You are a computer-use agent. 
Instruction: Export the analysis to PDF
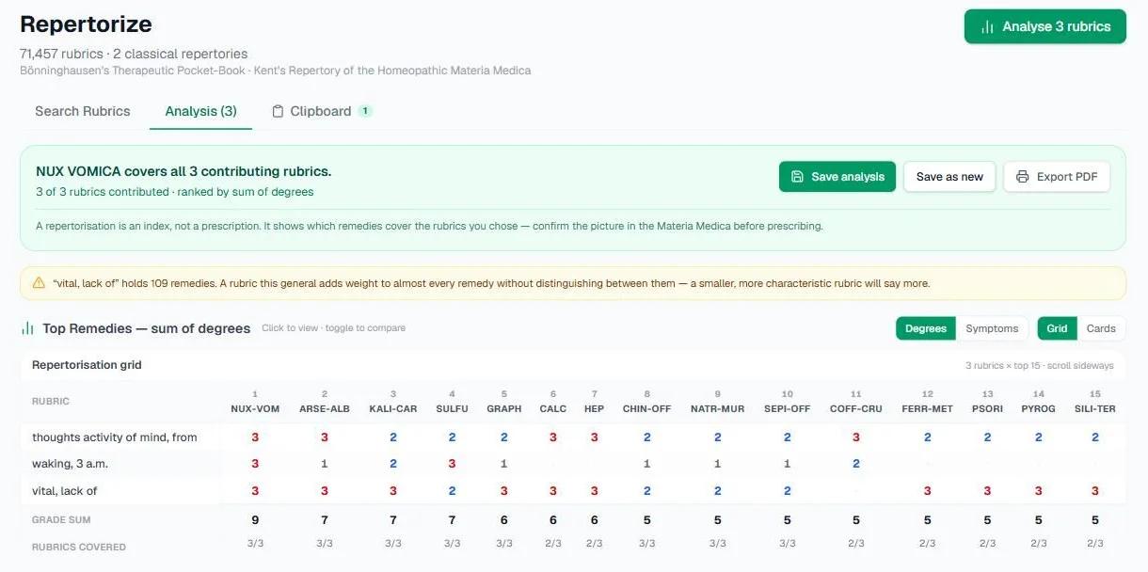(1057, 177)
